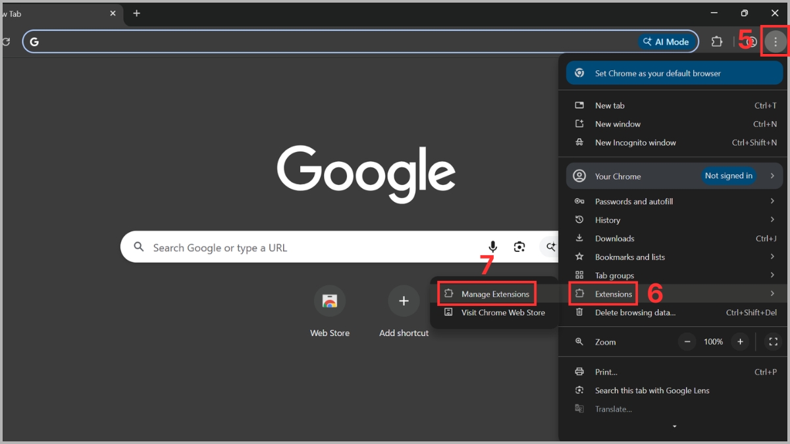Select Visit Chrome Web Store submenu item
This screenshot has height=444, width=790.
tap(494, 312)
